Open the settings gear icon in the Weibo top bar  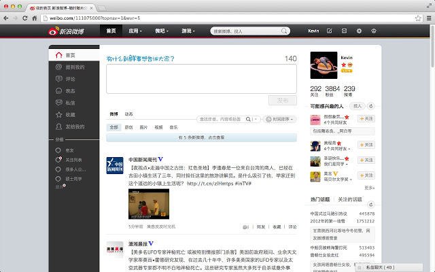(x=359, y=31)
